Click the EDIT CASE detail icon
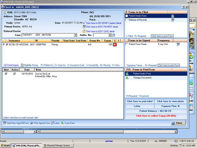197x148 pixels. (x=84, y=31)
